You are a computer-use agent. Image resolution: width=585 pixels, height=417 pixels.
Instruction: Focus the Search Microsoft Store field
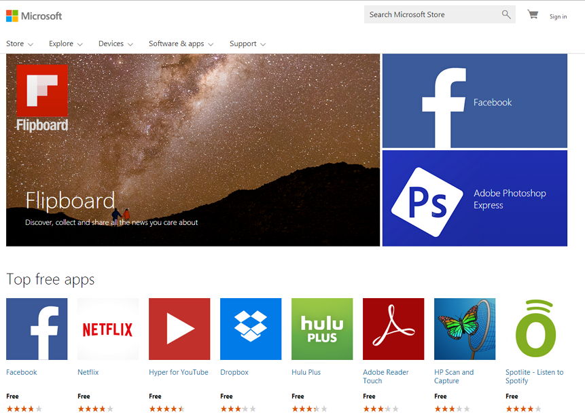(x=440, y=14)
